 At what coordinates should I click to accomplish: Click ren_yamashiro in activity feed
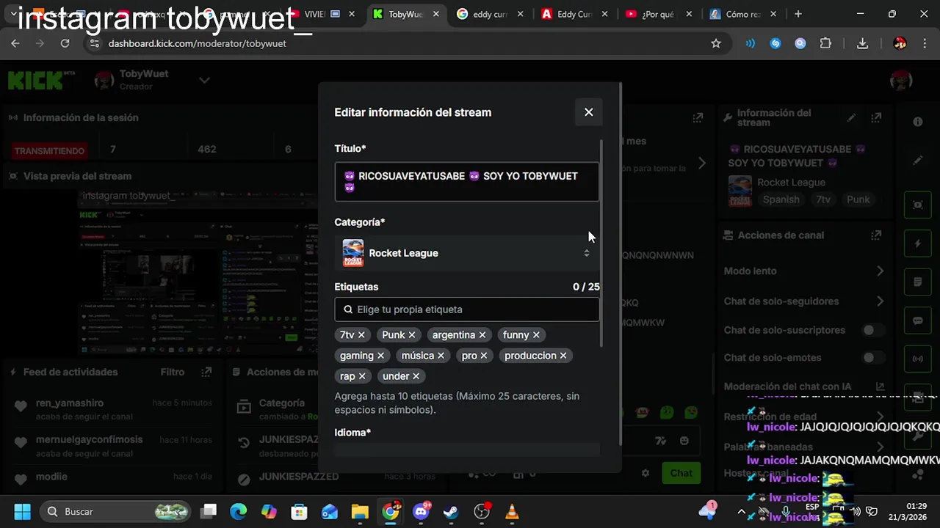tap(70, 403)
